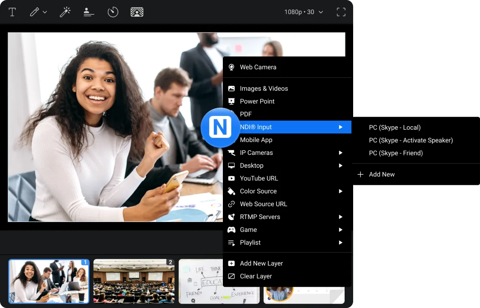Click the magic wand effects icon
The width and height of the screenshot is (480, 308).
click(65, 12)
